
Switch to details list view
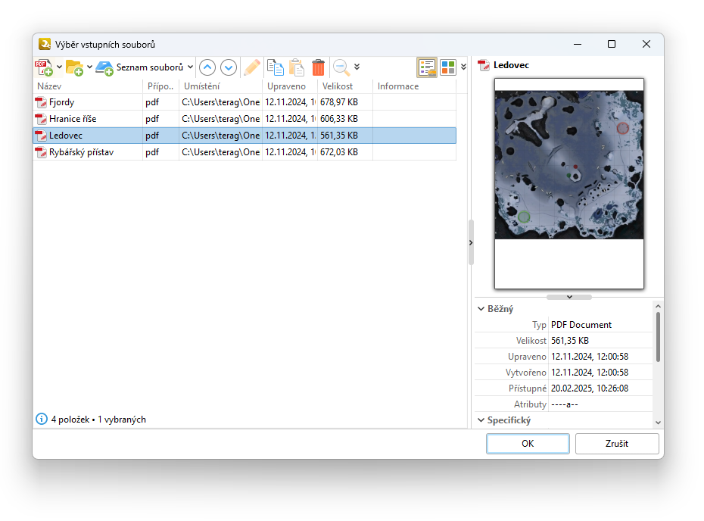(426, 67)
